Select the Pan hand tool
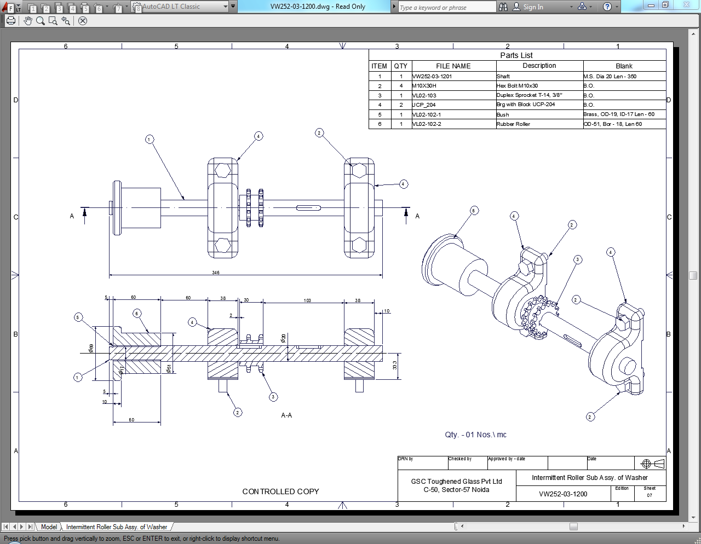701x544 pixels. [x=28, y=21]
